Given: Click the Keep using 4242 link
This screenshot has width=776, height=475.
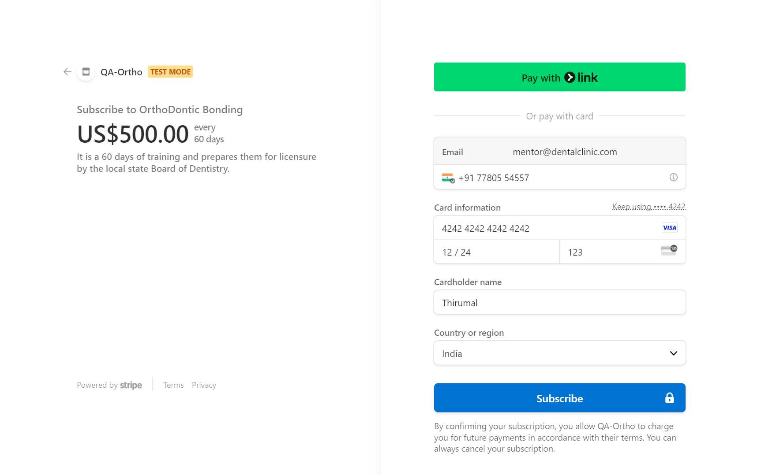Looking at the screenshot, I should (649, 207).
